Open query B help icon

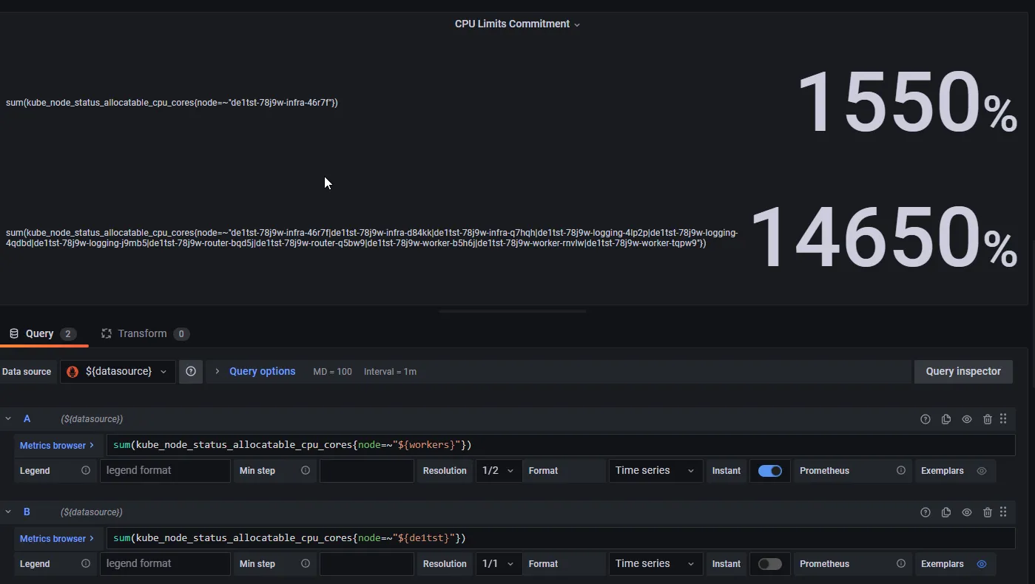[926, 512]
